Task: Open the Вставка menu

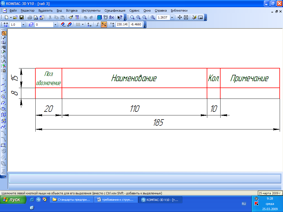Action: (72, 10)
